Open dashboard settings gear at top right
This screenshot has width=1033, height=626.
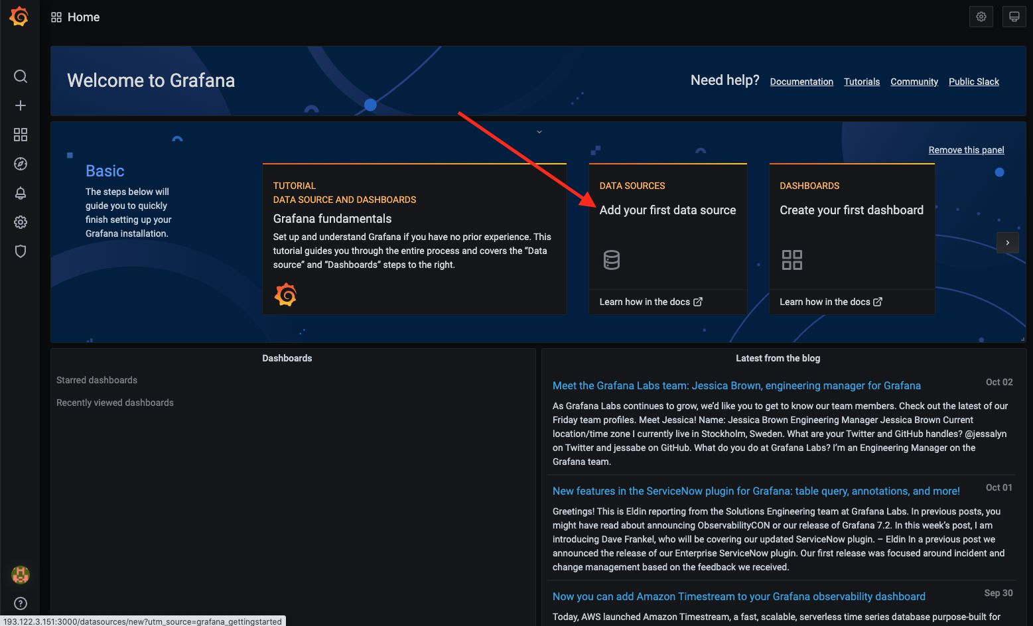pyautogui.click(x=981, y=17)
